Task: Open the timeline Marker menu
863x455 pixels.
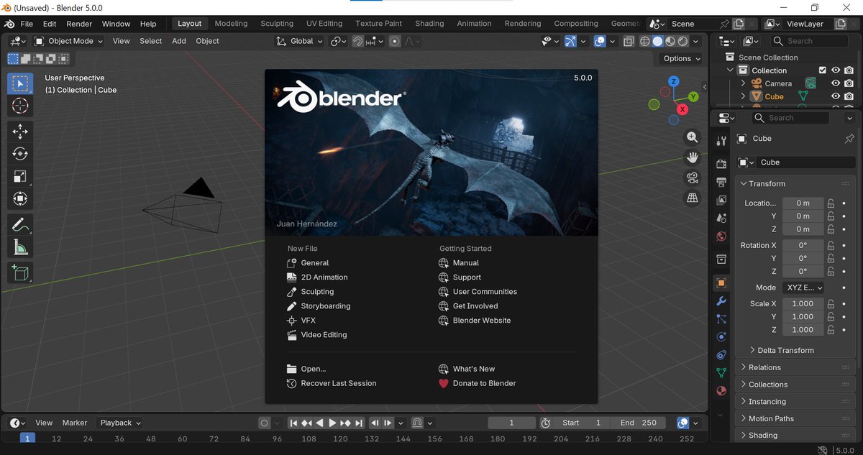Action: (x=75, y=423)
